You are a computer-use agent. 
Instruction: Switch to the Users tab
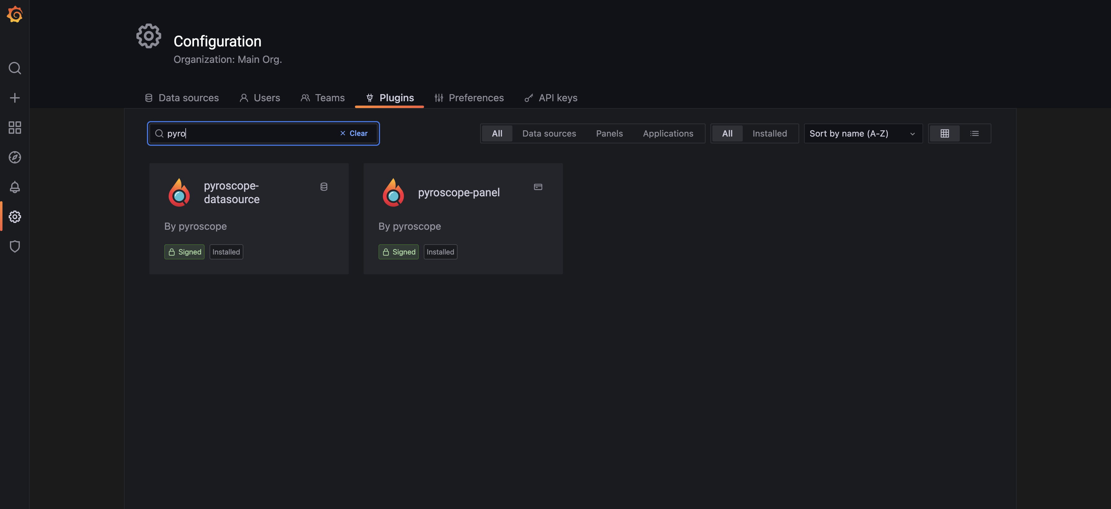click(260, 98)
